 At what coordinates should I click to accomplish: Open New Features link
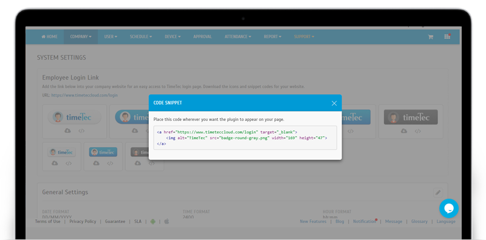[313, 221]
